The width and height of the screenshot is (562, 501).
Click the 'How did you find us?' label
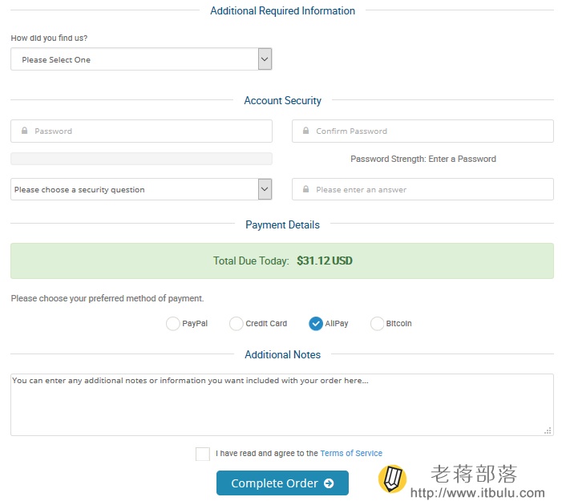pos(49,38)
